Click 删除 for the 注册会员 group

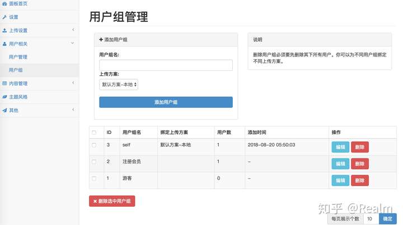(360, 164)
